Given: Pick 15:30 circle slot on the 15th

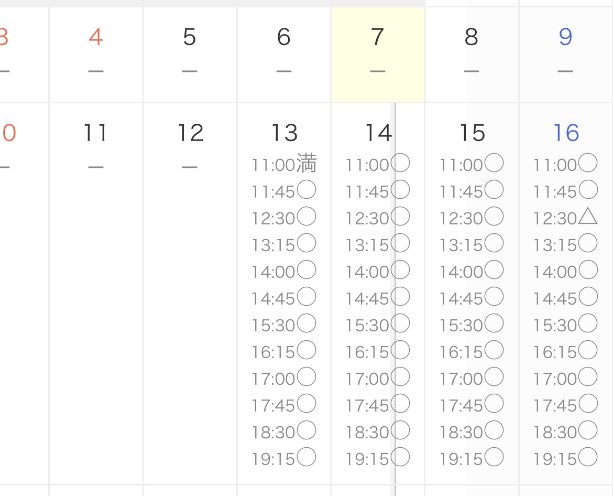Looking at the screenshot, I should tap(494, 324).
